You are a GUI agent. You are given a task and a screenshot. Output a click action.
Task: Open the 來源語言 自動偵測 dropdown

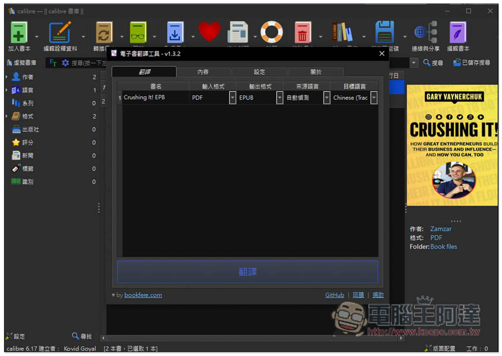(327, 98)
